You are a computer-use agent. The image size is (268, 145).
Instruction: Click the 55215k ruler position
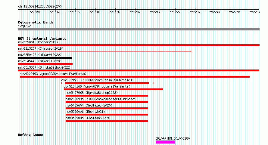pos(35,12)
